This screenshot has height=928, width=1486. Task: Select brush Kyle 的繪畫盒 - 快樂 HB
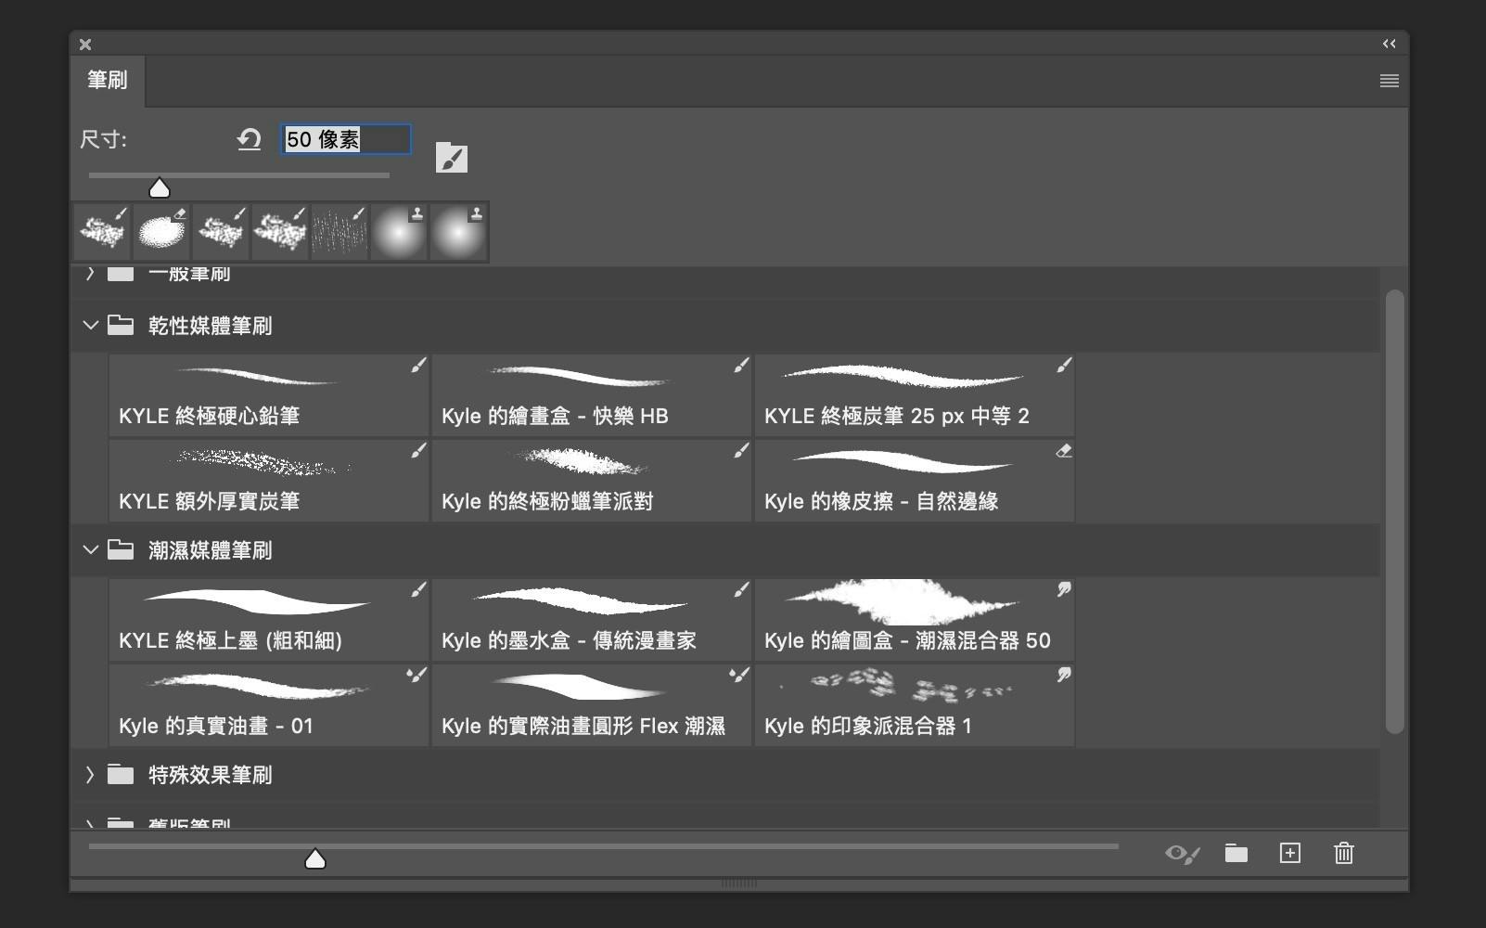pyautogui.click(x=592, y=395)
